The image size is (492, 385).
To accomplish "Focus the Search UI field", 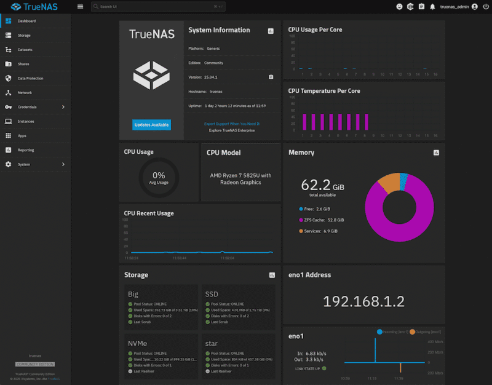I will [158, 7].
